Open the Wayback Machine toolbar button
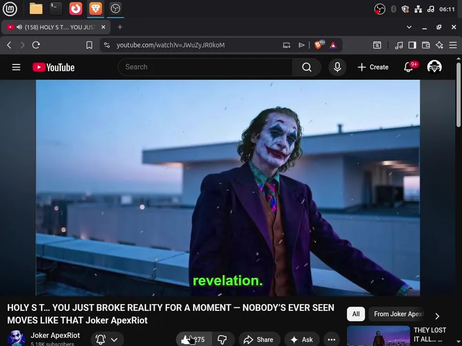 click(x=377, y=45)
